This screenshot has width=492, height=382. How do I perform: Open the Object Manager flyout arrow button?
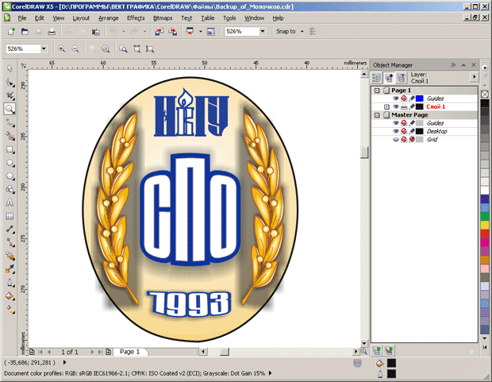(x=474, y=76)
